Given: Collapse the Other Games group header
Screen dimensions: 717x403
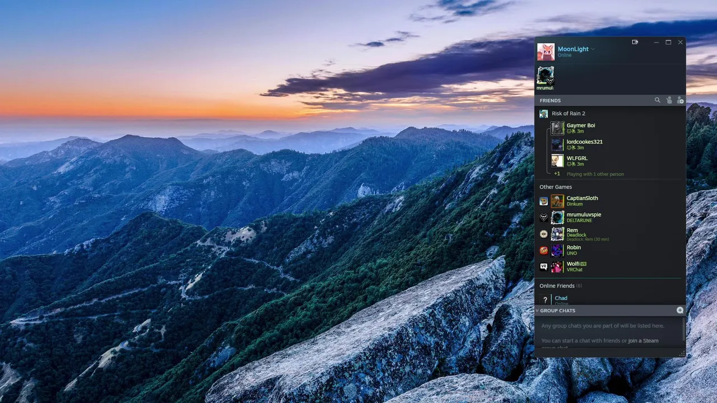Looking at the screenshot, I should click(x=556, y=187).
